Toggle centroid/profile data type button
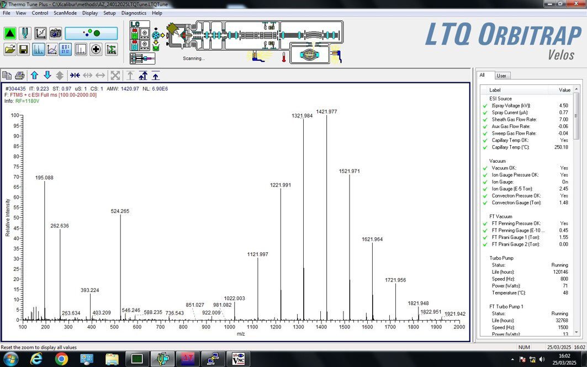587x367 pixels. pos(81,49)
